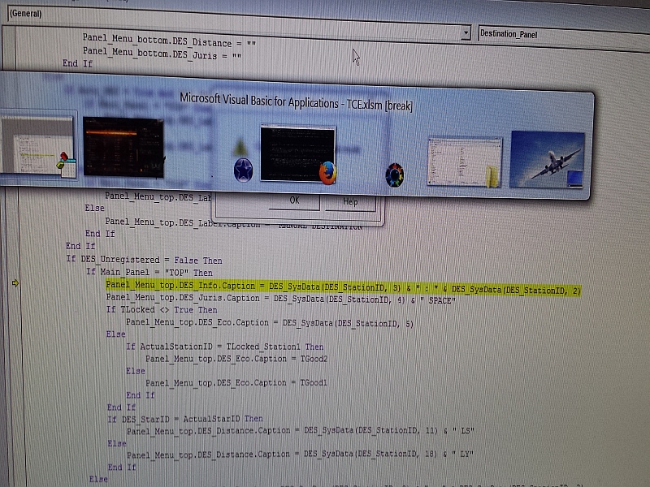Screen dimensions: 650x487
Task: Click the yellow execution arrow in the margin
Action: [x=15, y=282]
